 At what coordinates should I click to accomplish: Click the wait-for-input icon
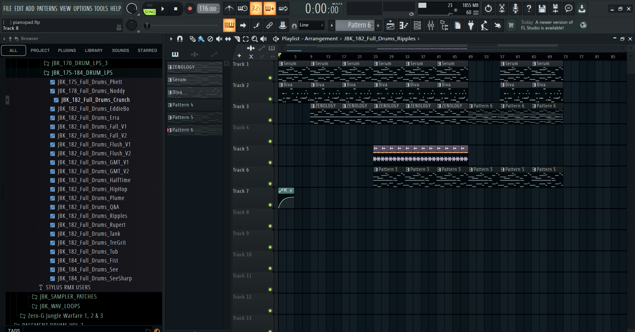pyautogui.click(x=243, y=9)
